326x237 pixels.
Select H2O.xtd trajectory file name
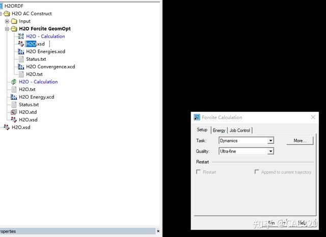pos(28,112)
